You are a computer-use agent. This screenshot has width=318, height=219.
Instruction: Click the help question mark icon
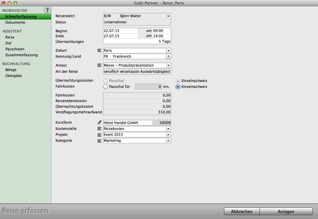pos(47,10)
